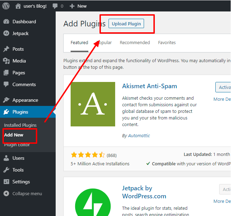
Task: Click Collapse menu label
Action: click(27, 193)
